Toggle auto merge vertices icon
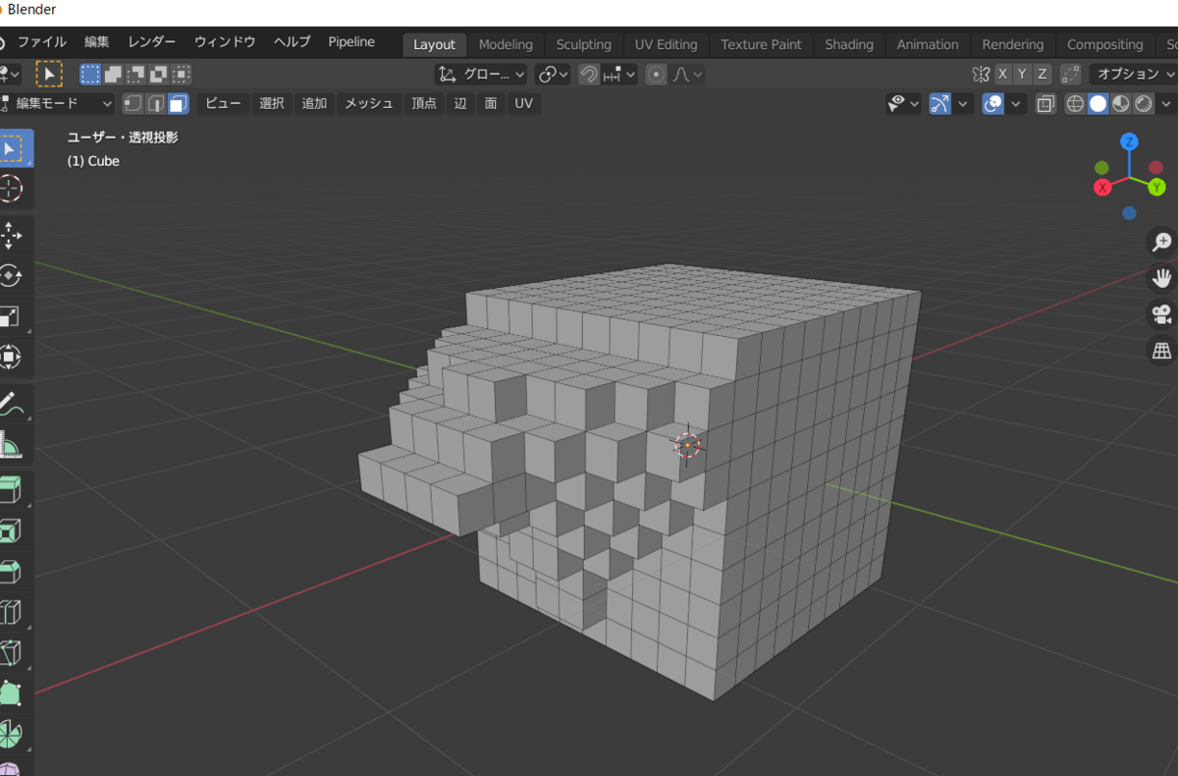The image size is (1178, 776). pos(1071,74)
